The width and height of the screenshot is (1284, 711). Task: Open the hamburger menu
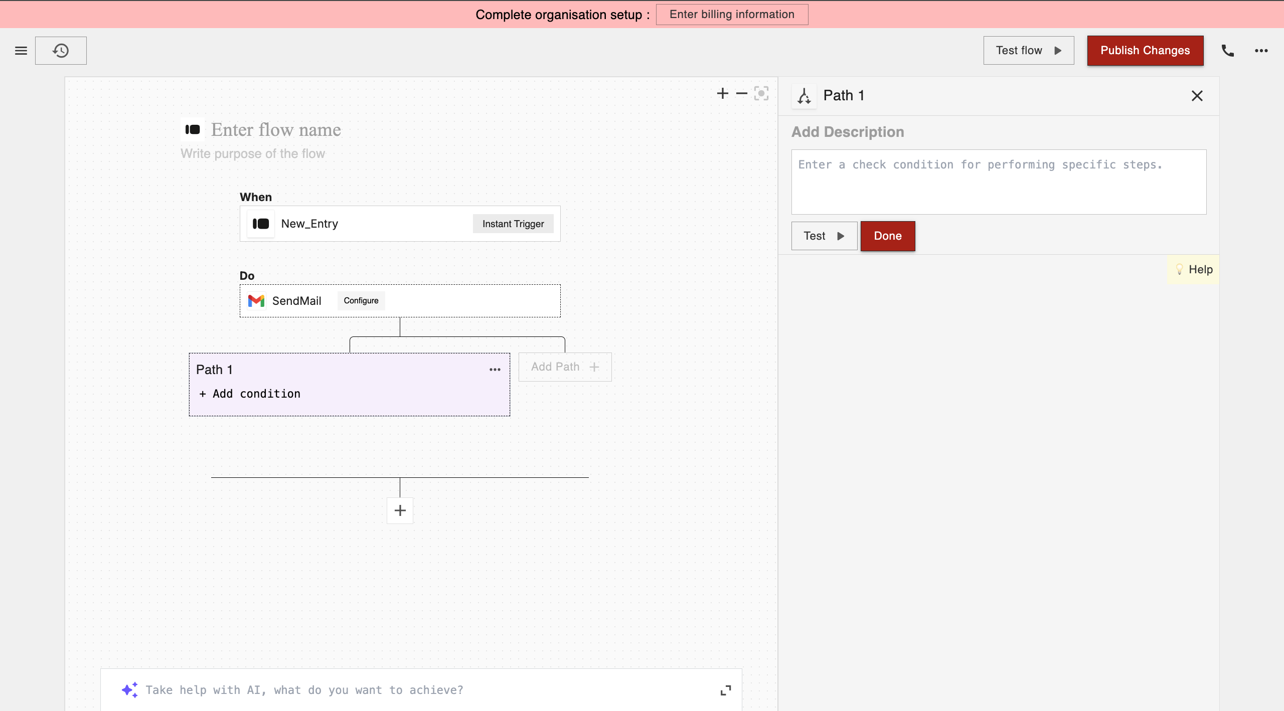21,51
